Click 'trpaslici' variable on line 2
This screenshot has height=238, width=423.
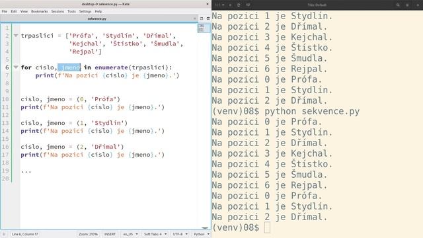pos(37,36)
